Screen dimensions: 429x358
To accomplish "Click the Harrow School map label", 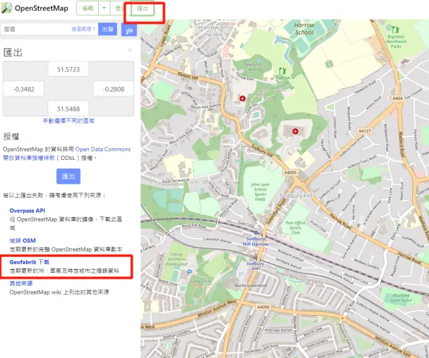I will (x=304, y=29).
